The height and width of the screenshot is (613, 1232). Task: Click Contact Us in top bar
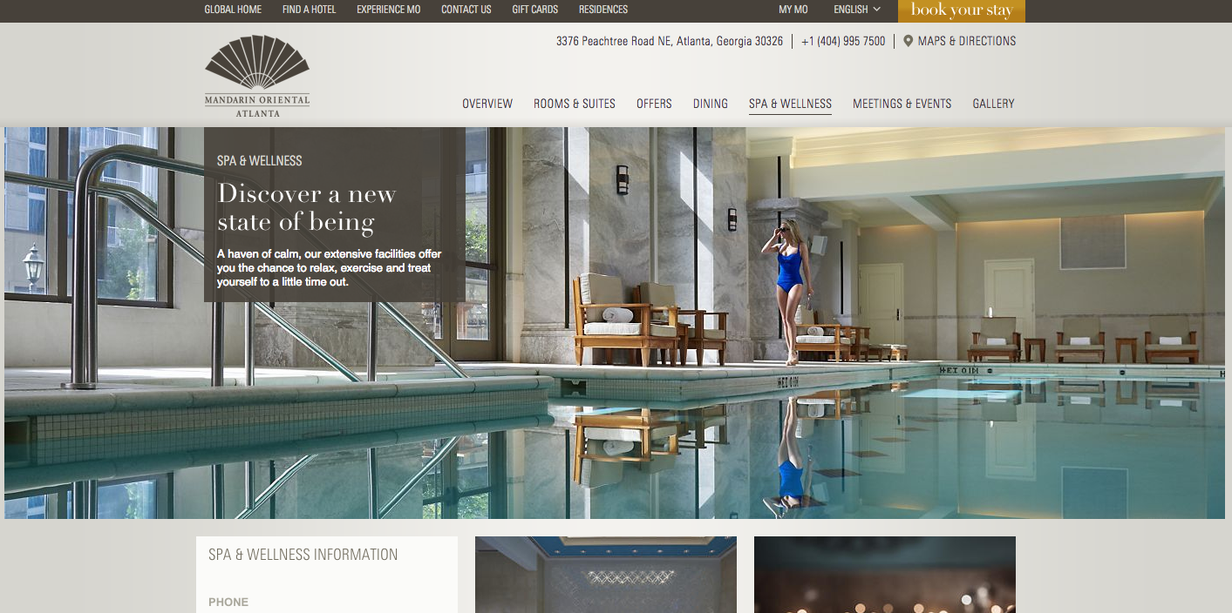[466, 10]
